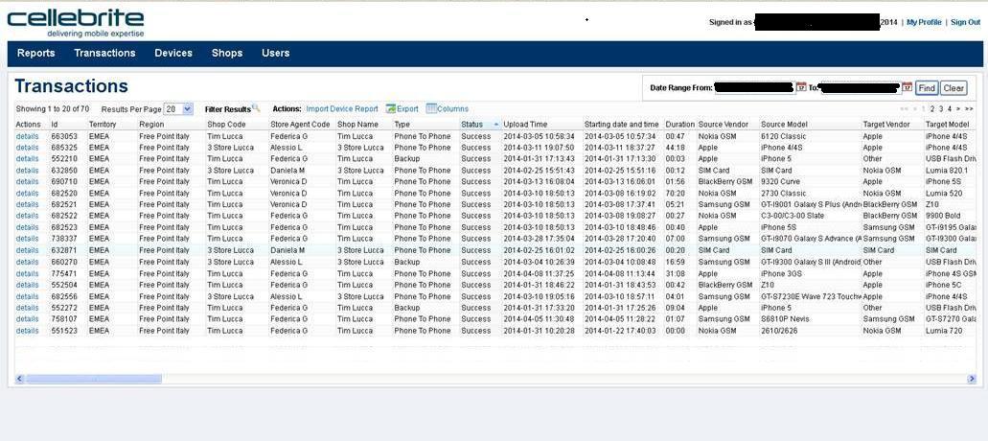This screenshot has width=988, height=441.
Task: Click upload time 2014-04-08 11:37:25
Action: pos(539,273)
